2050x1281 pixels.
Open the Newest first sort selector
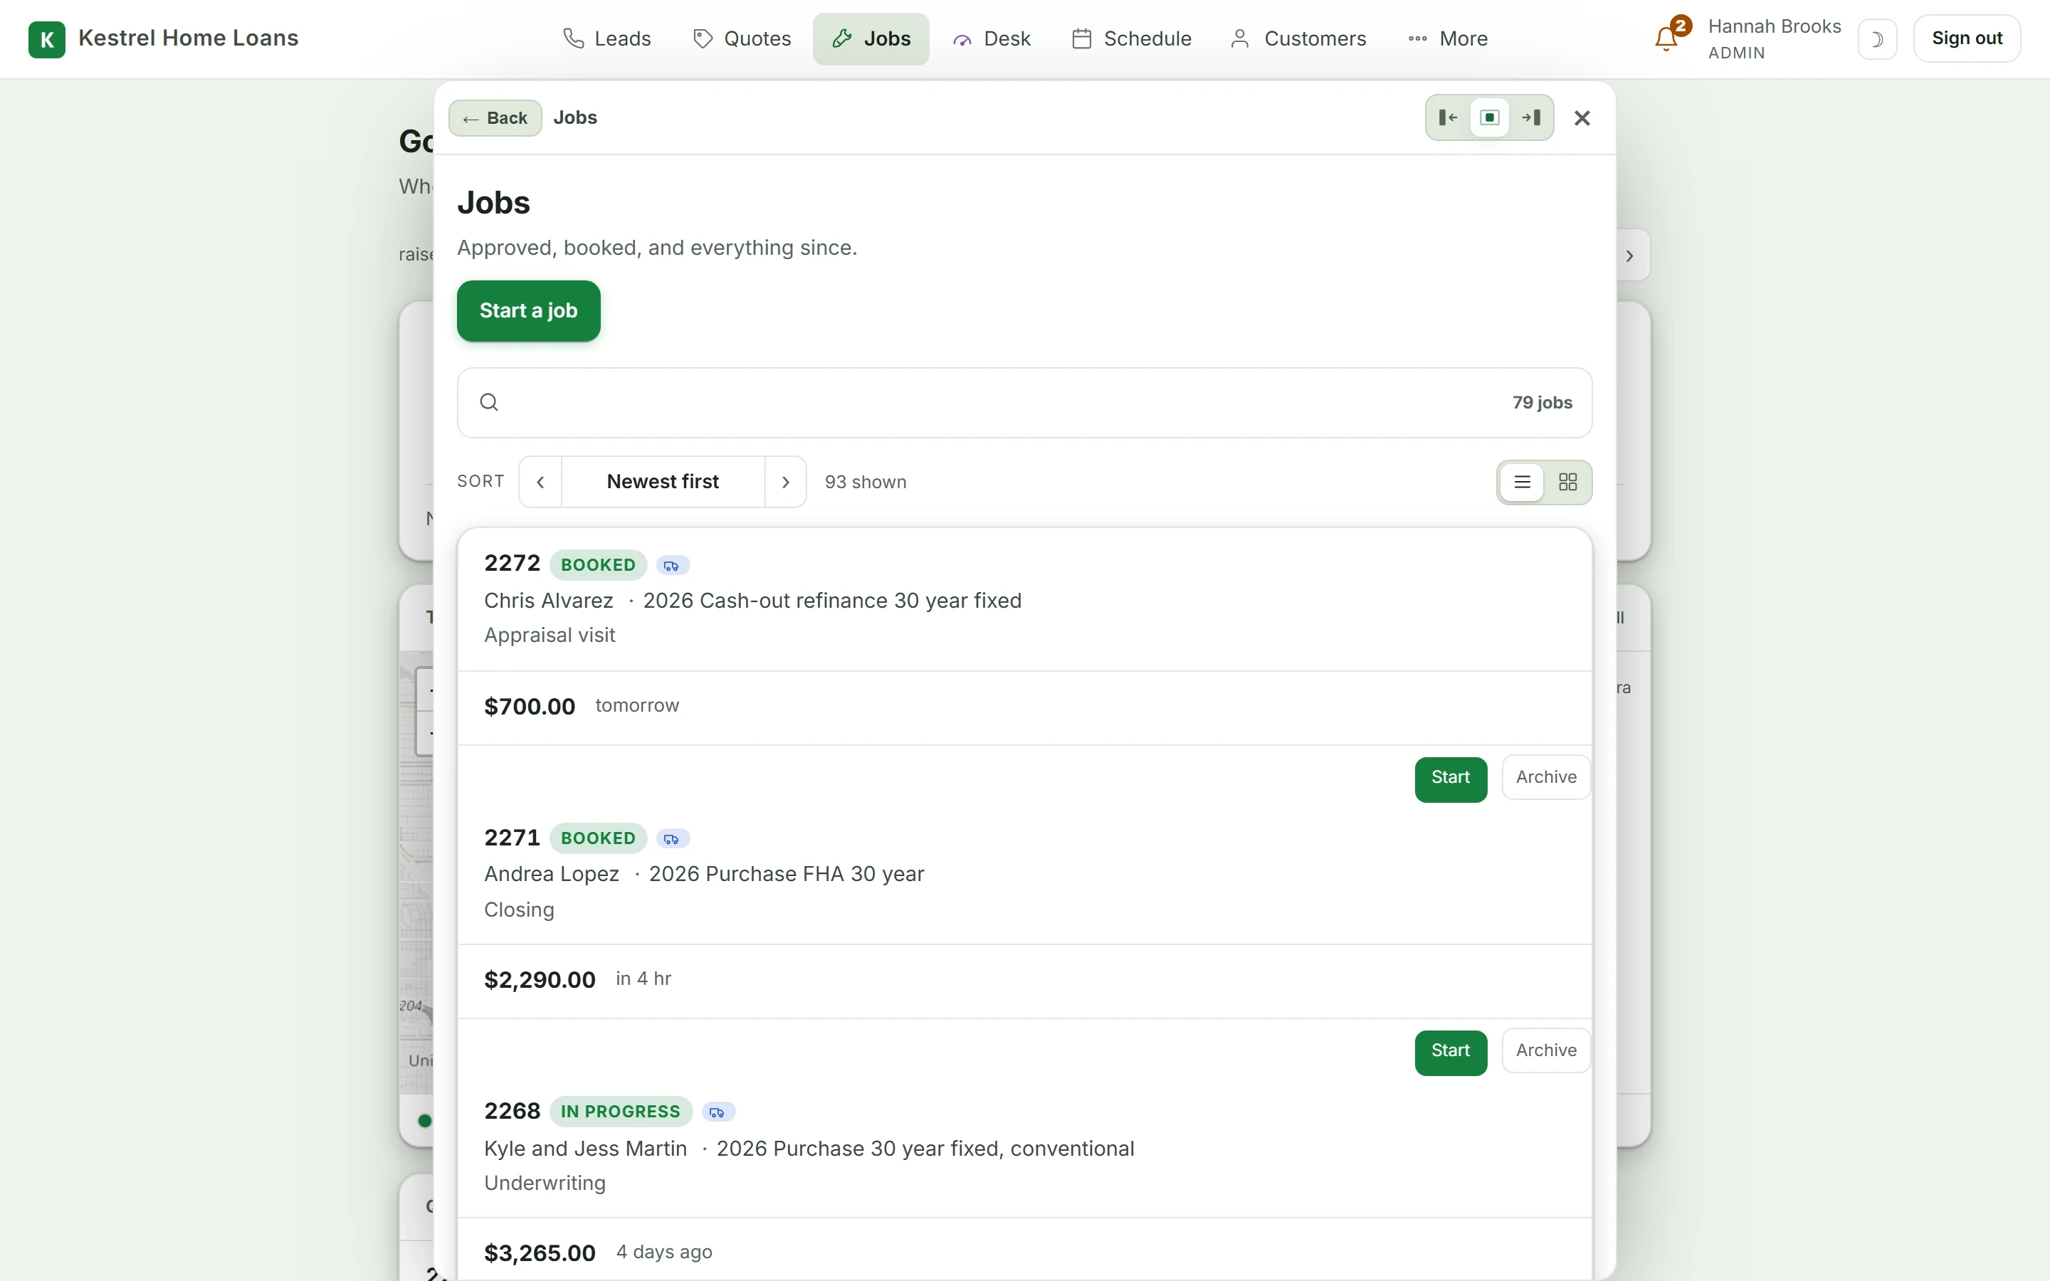[663, 482]
